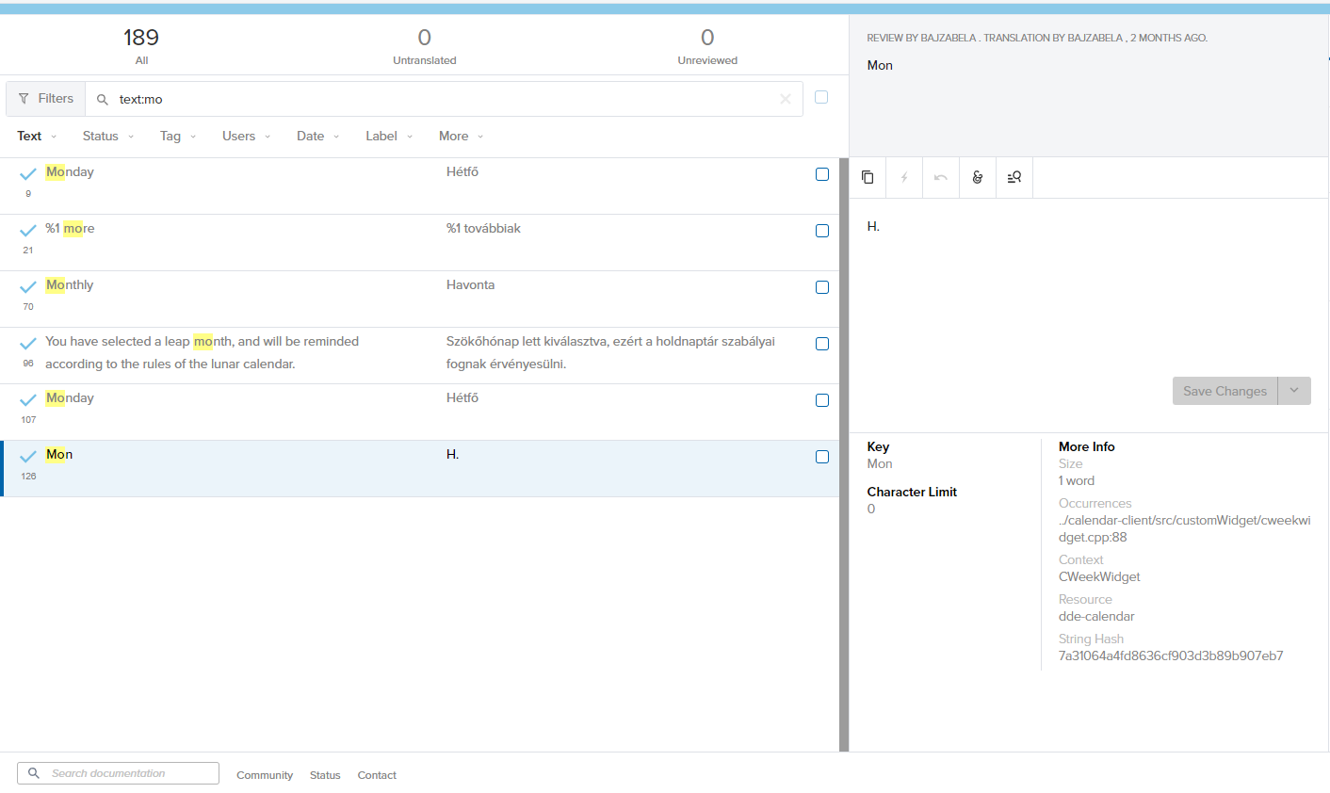1330x793 pixels.
Task: Click into the text:mo search field
Action: coord(444,99)
